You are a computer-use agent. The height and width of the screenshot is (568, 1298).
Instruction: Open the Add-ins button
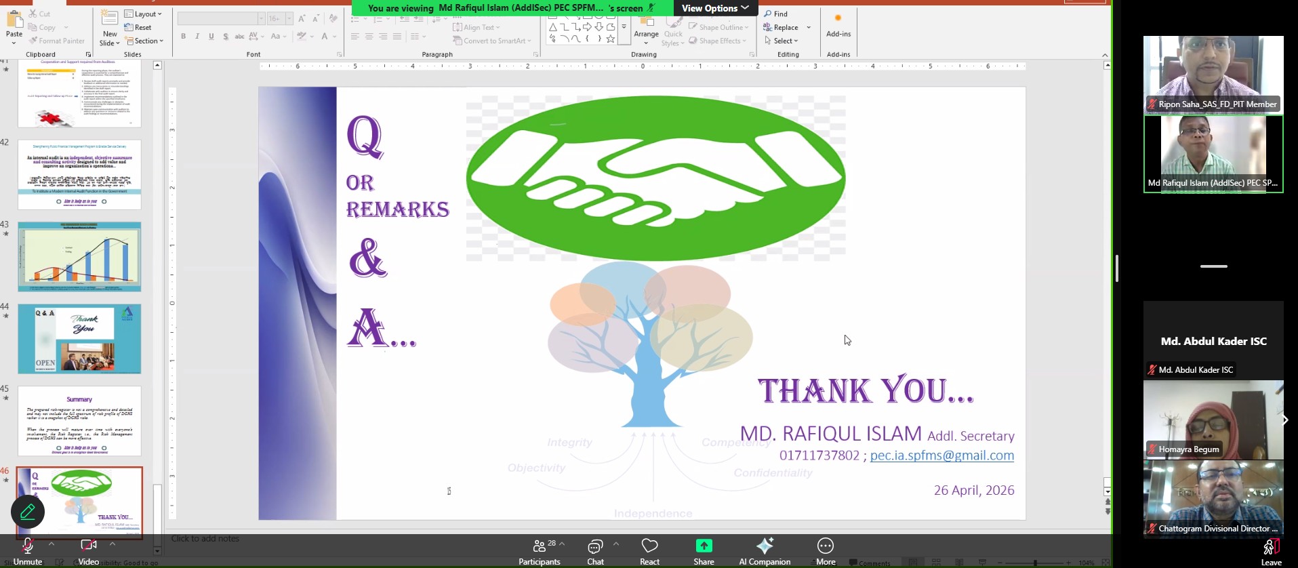coord(838,26)
